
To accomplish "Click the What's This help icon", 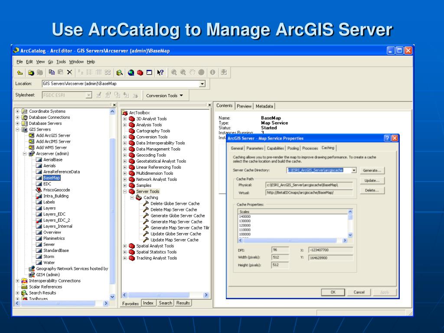I will (160, 73).
